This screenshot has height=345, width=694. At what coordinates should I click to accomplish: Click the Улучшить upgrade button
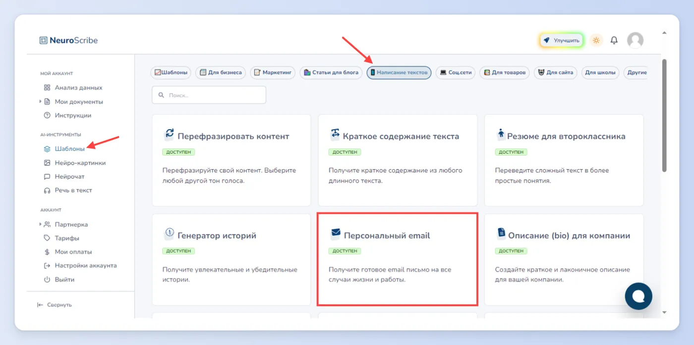click(x=562, y=41)
